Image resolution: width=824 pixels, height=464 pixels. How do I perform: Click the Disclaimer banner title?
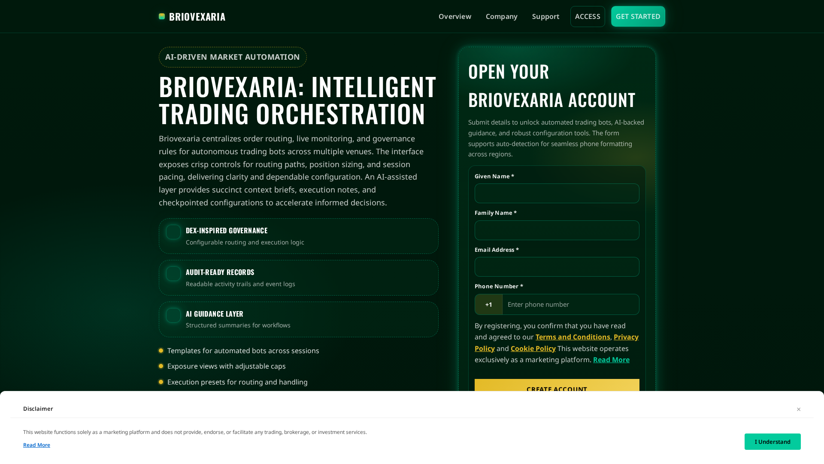(38, 409)
